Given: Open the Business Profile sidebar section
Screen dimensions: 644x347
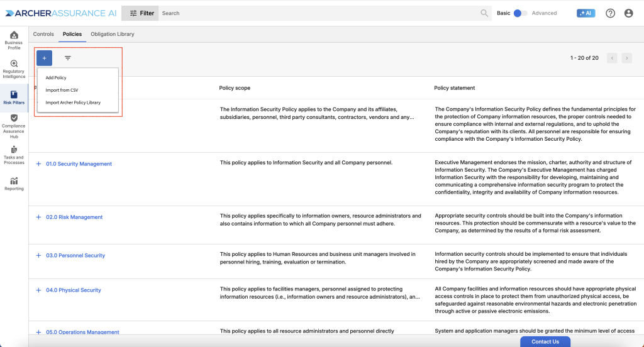Looking at the screenshot, I should pyautogui.click(x=14, y=40).
